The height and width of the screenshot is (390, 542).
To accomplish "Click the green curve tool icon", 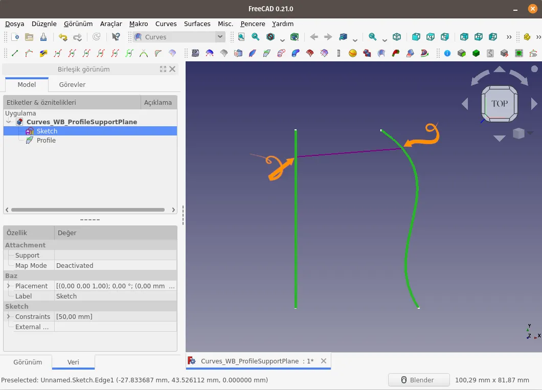I will pyautogui.click(x=129, y=53).
